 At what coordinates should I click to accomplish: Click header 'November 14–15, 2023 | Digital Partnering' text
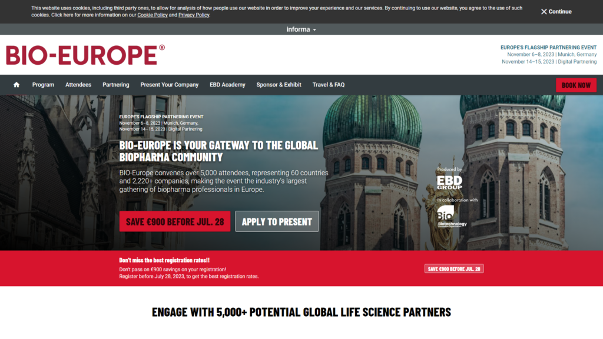coord(549,61)
